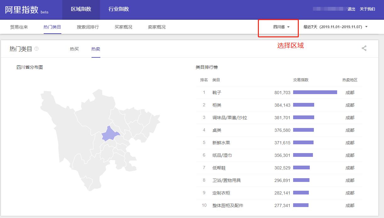Click the 384,143 index bar for 柜类
Image resolution: width=384 pixels, height=218 pixels.
303,105
